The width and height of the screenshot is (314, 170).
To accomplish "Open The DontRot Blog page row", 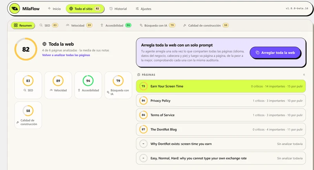I will point(221,129).
